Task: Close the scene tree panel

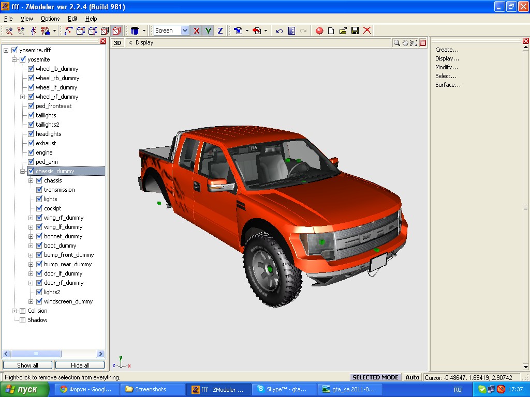Action: (x=103, y=41)
